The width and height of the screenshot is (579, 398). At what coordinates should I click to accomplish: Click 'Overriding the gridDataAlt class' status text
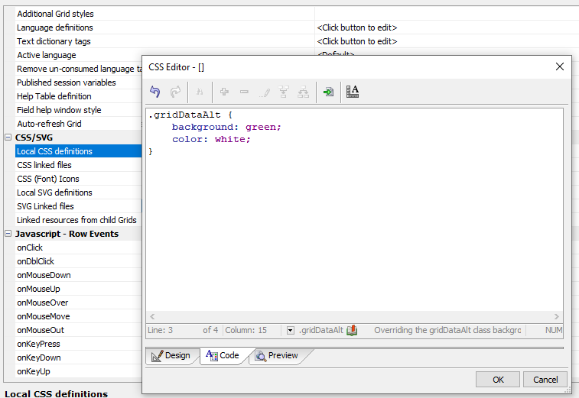pos(447,330)
